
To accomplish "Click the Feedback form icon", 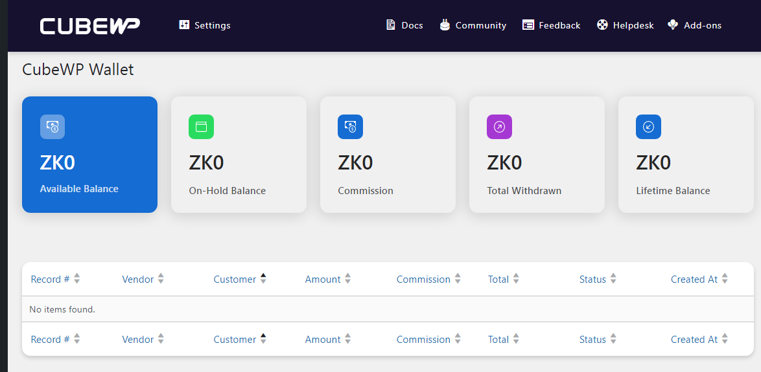I will tap(528, 25).
